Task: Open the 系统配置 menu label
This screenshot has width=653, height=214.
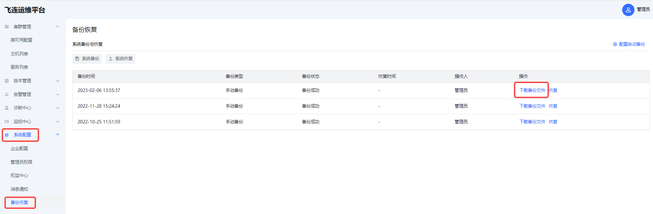Action: coord(22,135)
